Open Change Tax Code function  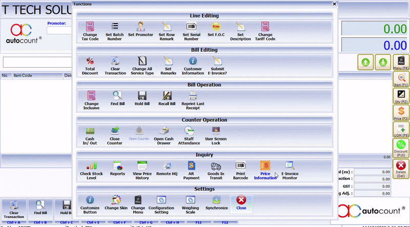pyautogui.click(x=90, y=31)
